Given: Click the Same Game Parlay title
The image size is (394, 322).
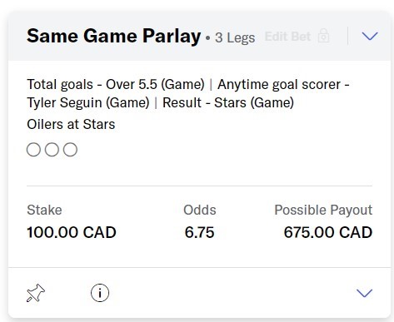Looking at the screenshot, I should pyautogui.click(x=114, y=37).
